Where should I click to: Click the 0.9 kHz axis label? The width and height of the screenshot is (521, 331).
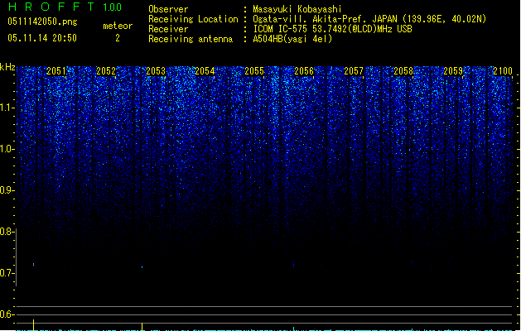coord(7,190)
